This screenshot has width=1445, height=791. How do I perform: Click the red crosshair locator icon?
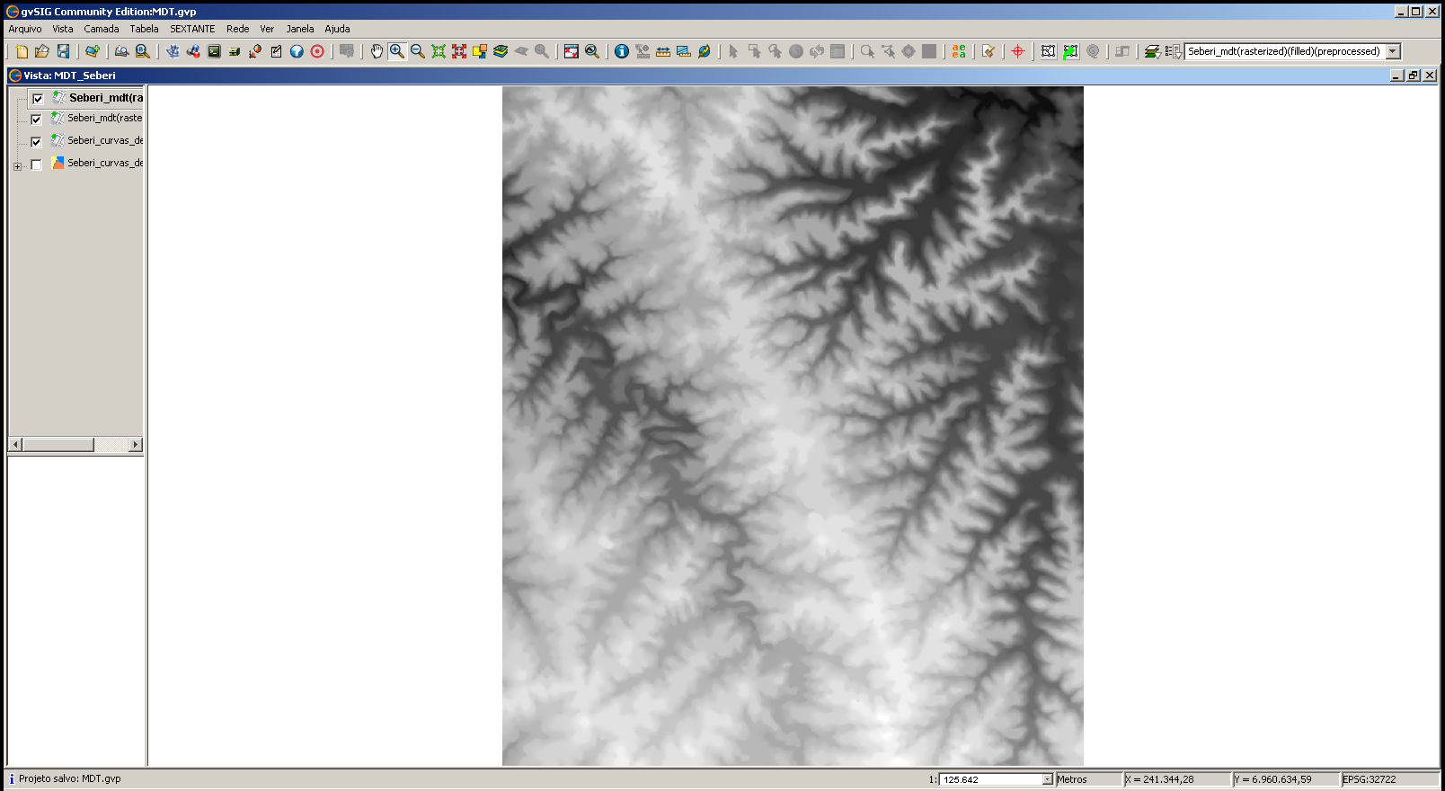(x=1018, y=51)
